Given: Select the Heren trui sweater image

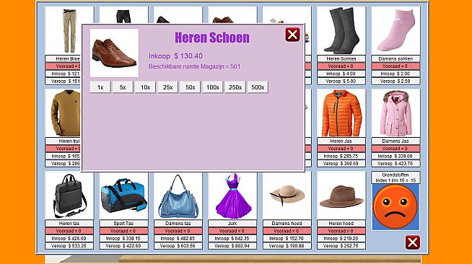Looking at the screenshot, I should coord(64,113).
